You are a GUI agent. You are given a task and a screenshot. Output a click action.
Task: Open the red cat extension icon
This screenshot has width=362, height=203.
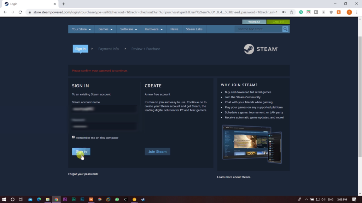[308, 12]
